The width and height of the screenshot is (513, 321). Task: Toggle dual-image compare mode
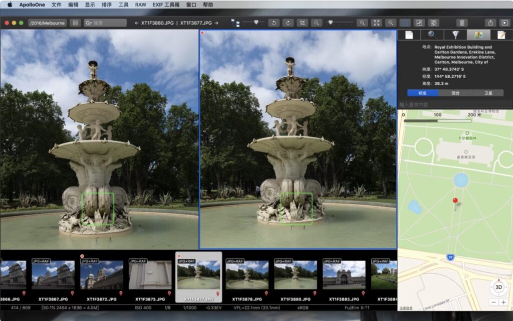click(x=404, y=22)
